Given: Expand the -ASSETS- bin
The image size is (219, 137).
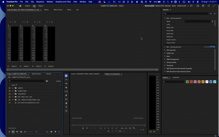Looking at the screenshot, I should 13,88.
